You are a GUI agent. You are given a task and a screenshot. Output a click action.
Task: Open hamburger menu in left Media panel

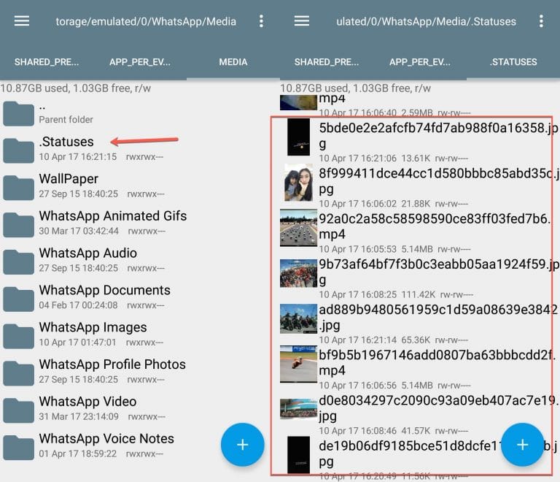tap(22, 21)
